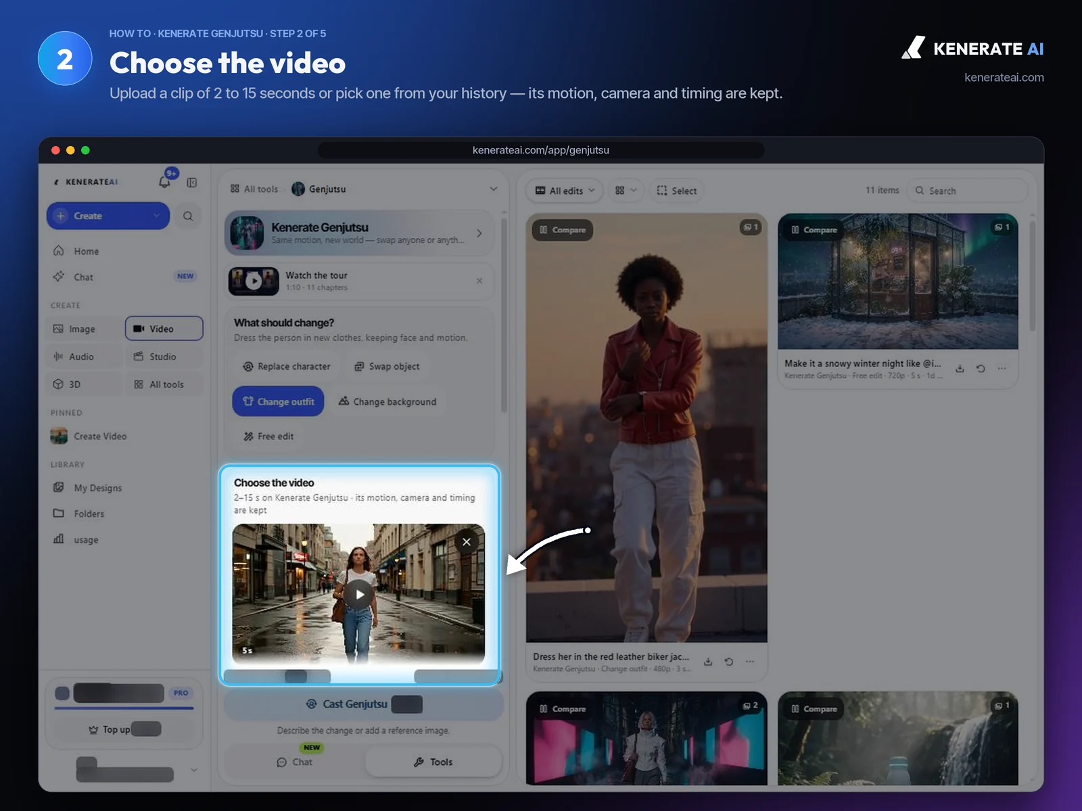Go back to All tools breadcrumb
The image size is (1082, 811).
(x=254, y=189)
